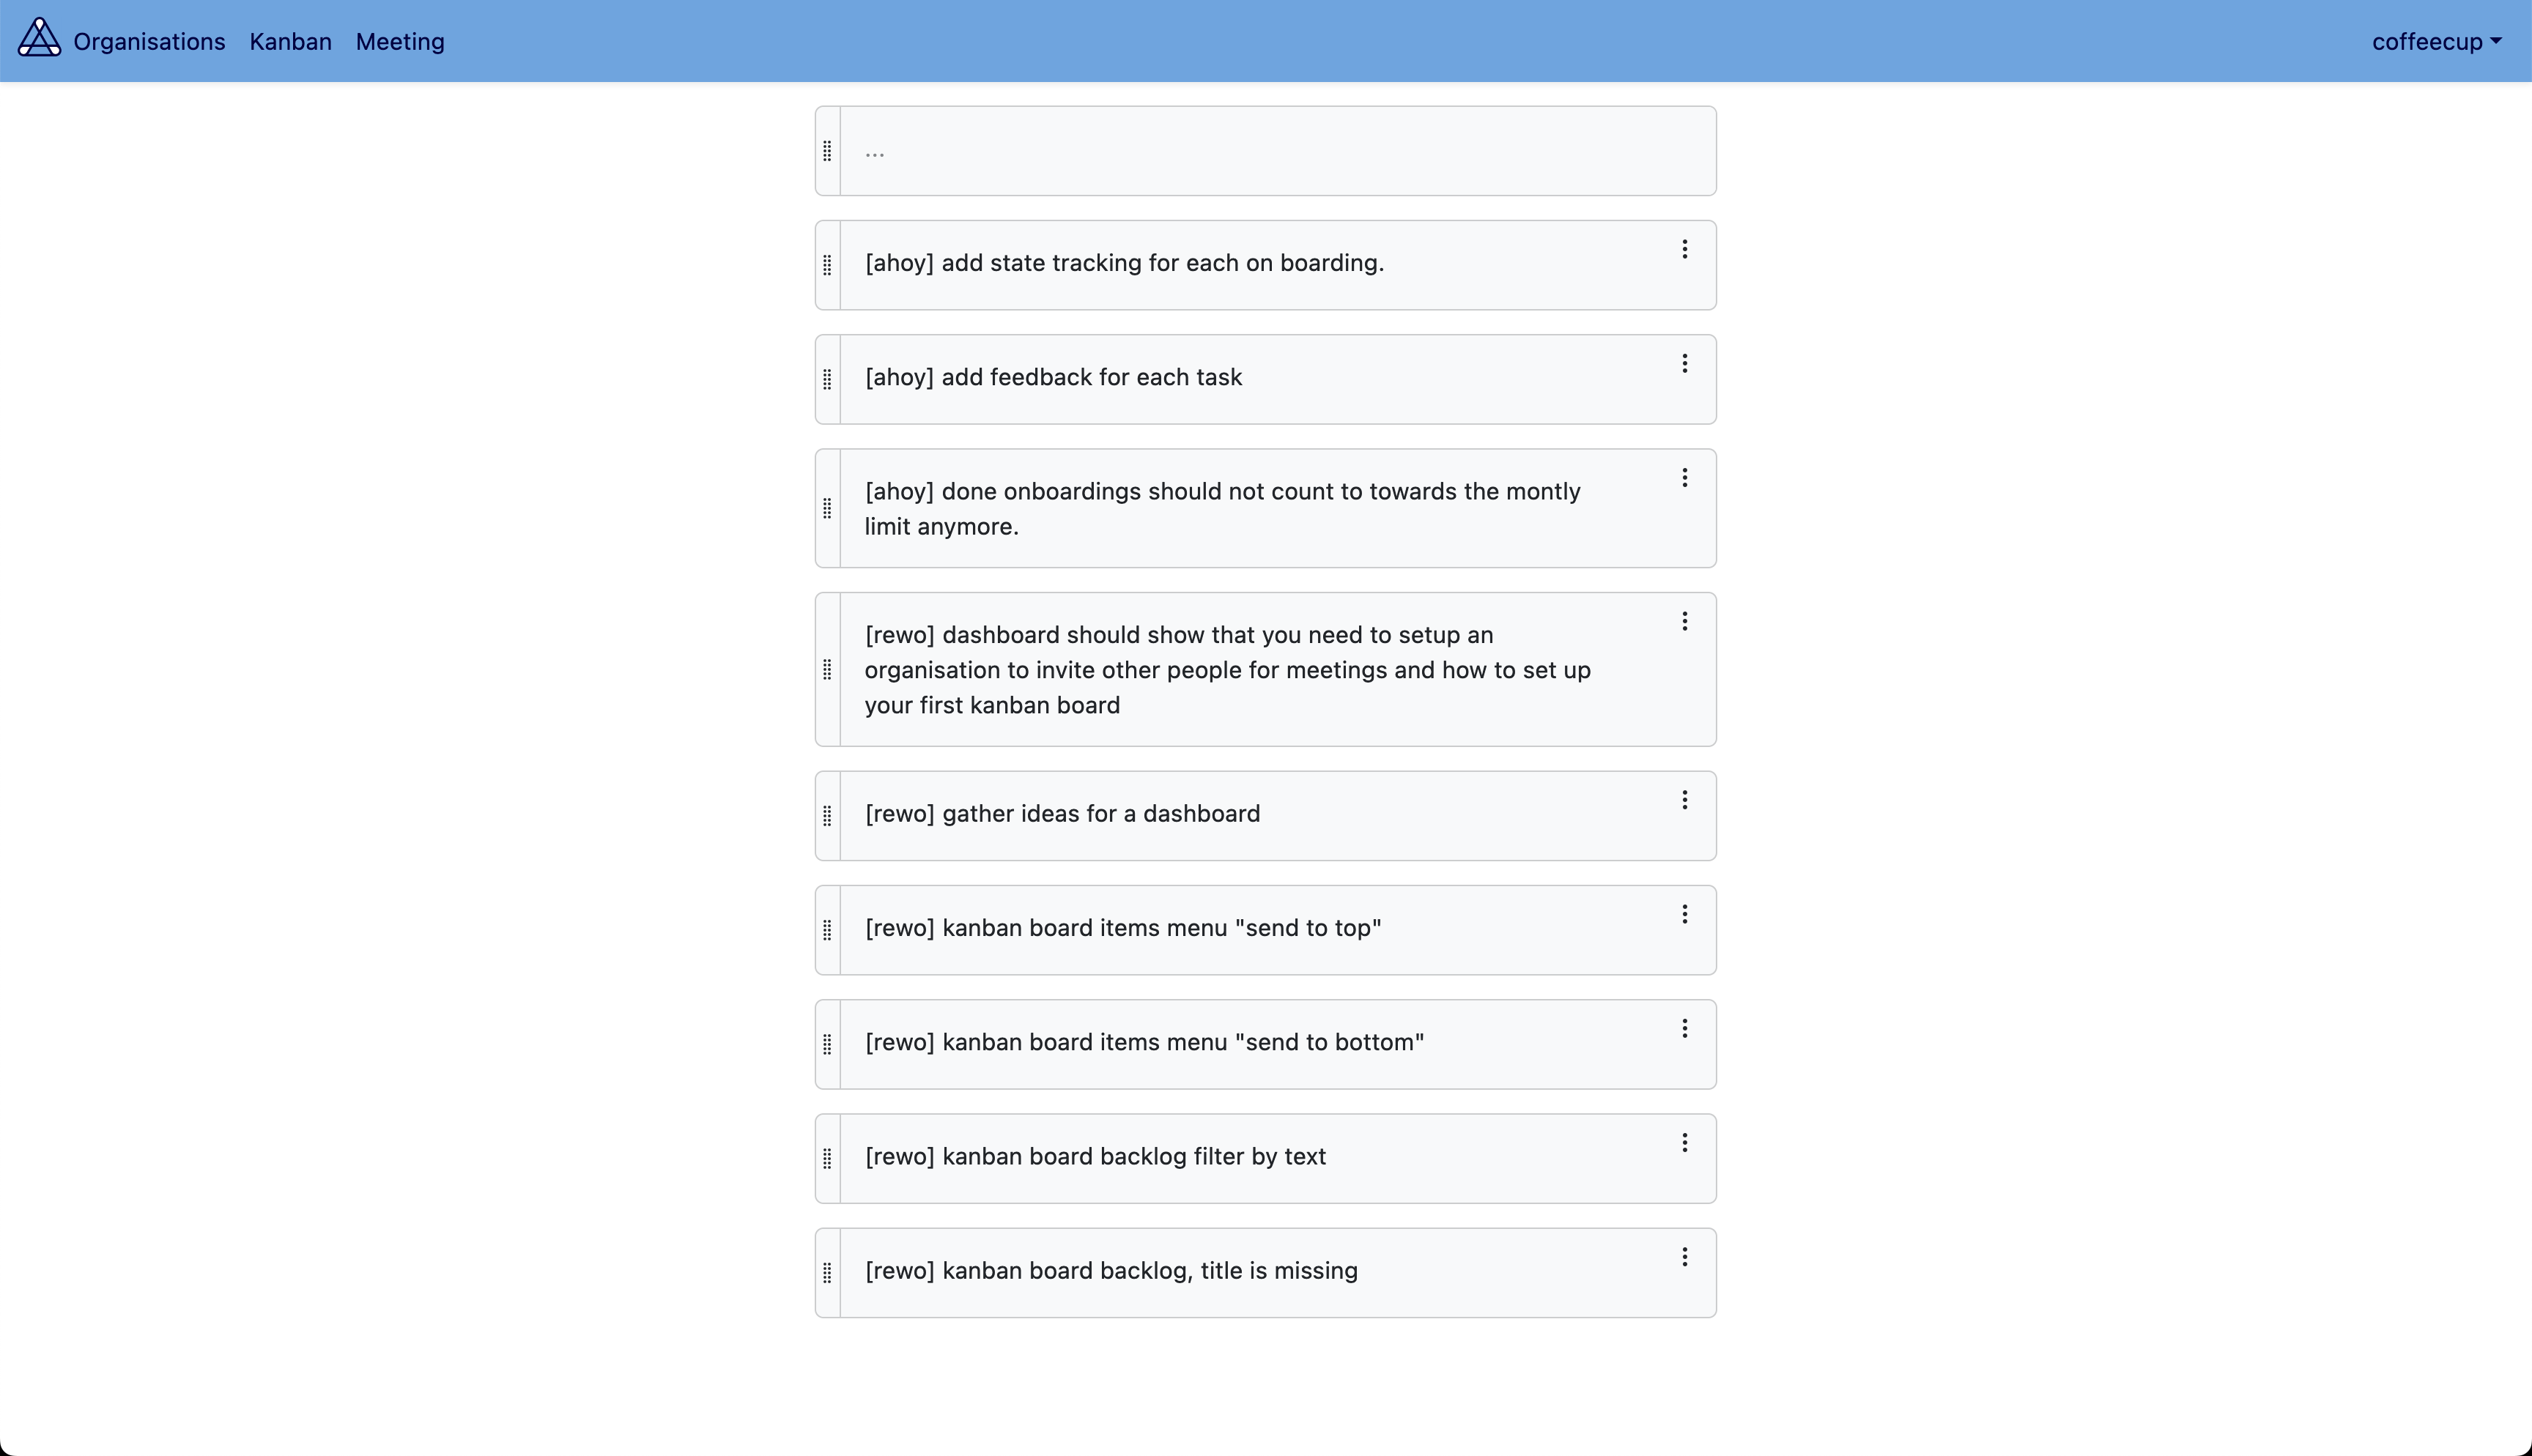The width and height of the screenshot is (2532, 1456).
Task: Open options menu for "gather ideas for a dashboard"
Action: (1684, 800)
